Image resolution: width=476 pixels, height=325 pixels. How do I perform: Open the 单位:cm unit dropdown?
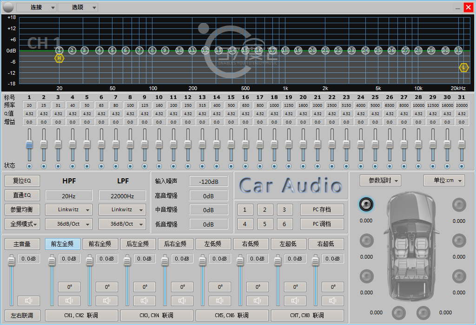click(x=444, y=181)
